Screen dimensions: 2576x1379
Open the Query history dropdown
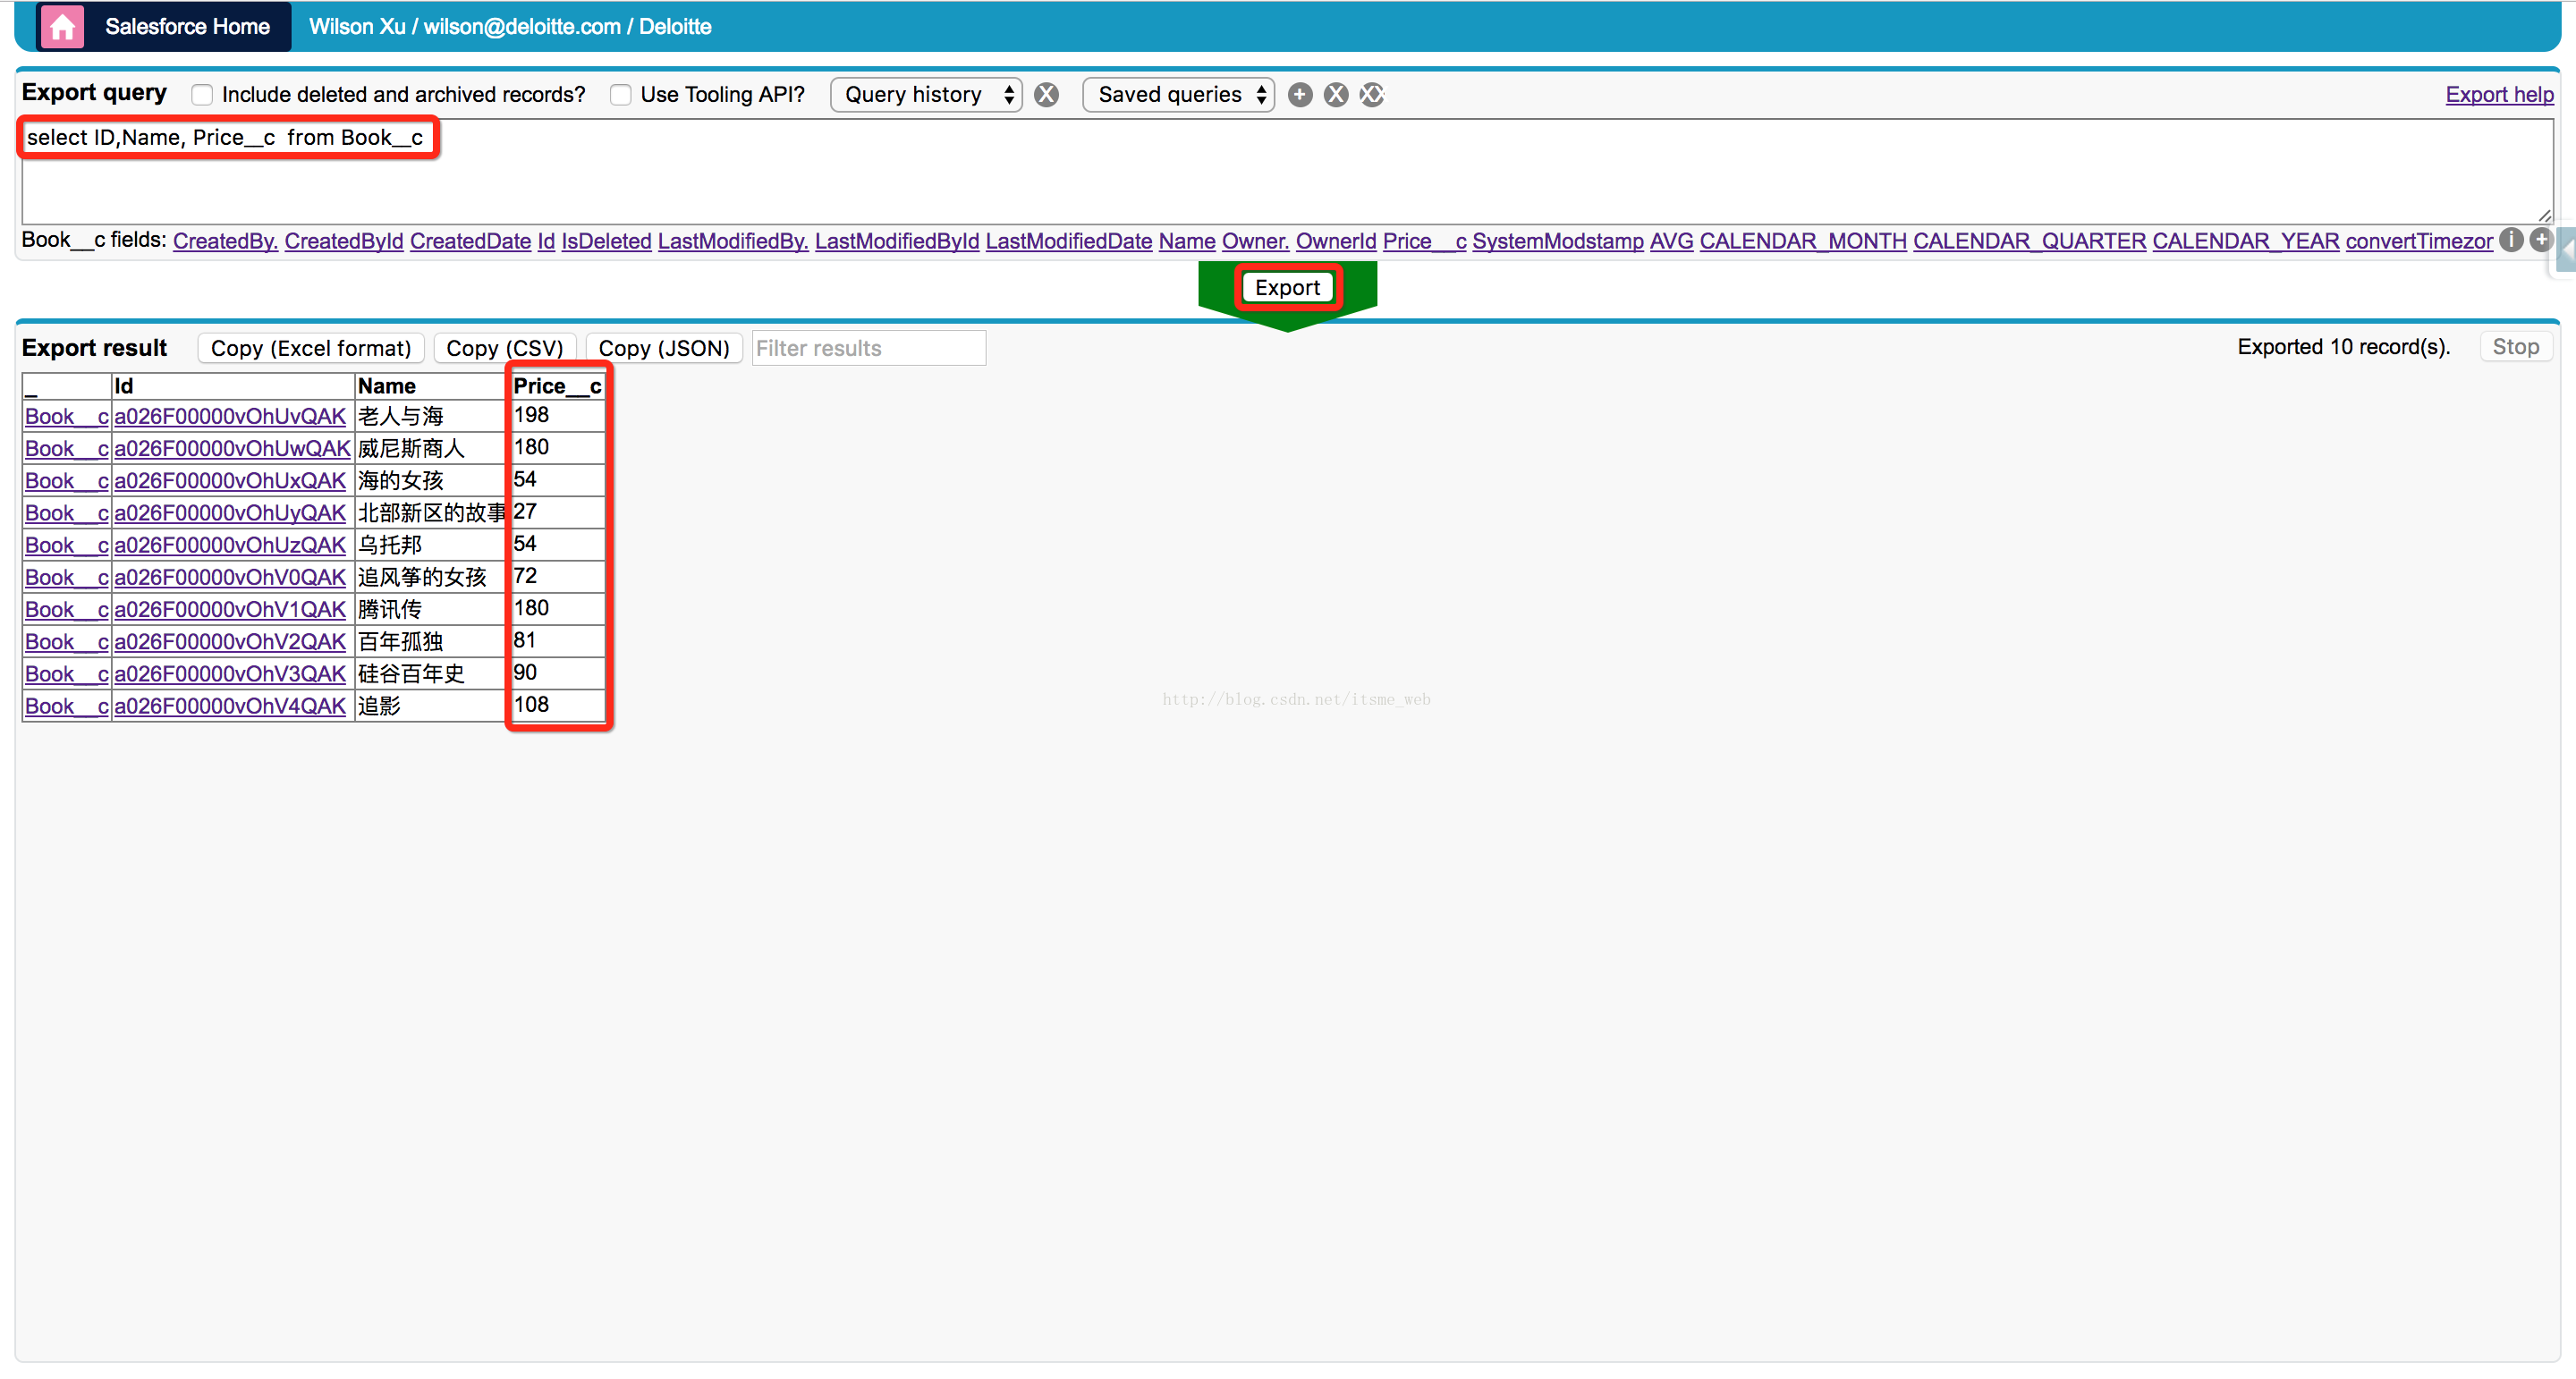tap(926, 95)
